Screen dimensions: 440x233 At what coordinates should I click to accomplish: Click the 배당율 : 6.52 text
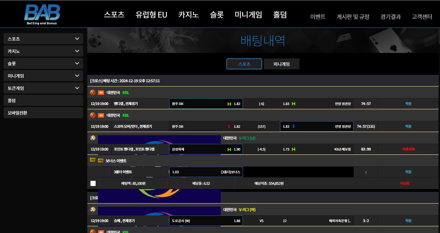[201, 183]
